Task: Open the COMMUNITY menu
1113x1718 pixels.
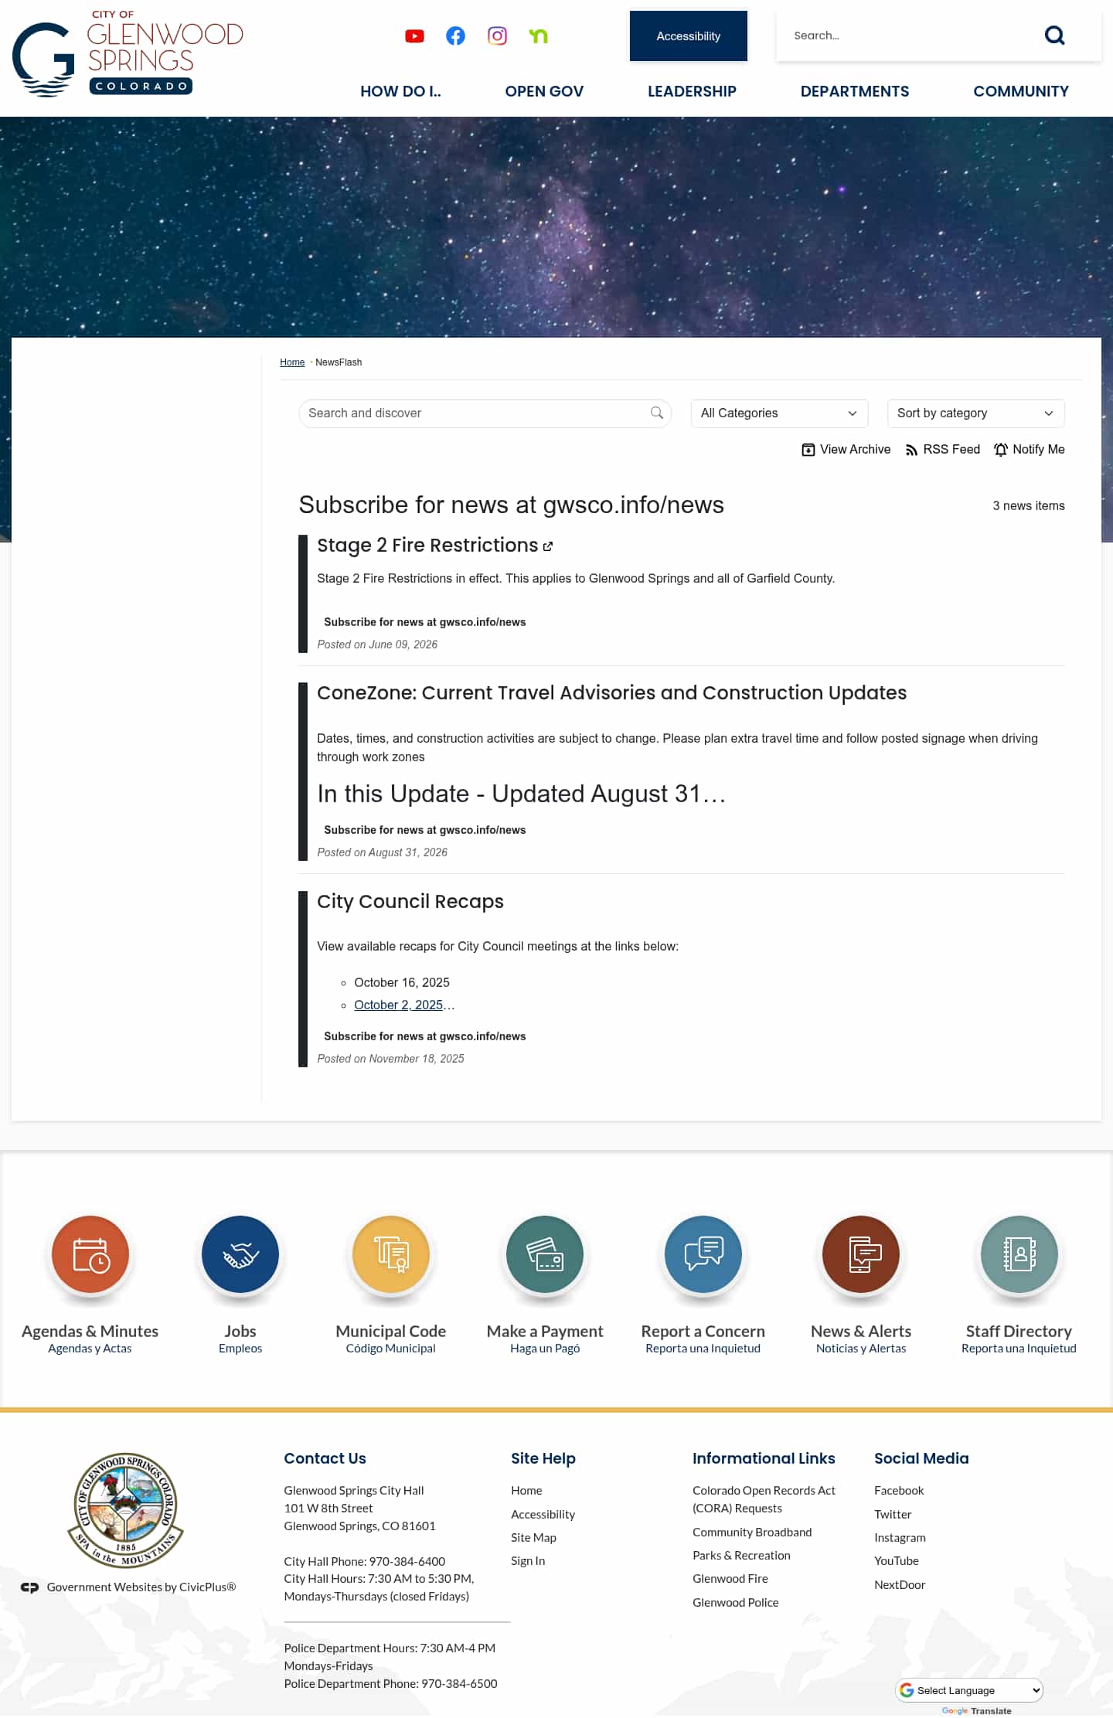Action: pos(1021,91)
